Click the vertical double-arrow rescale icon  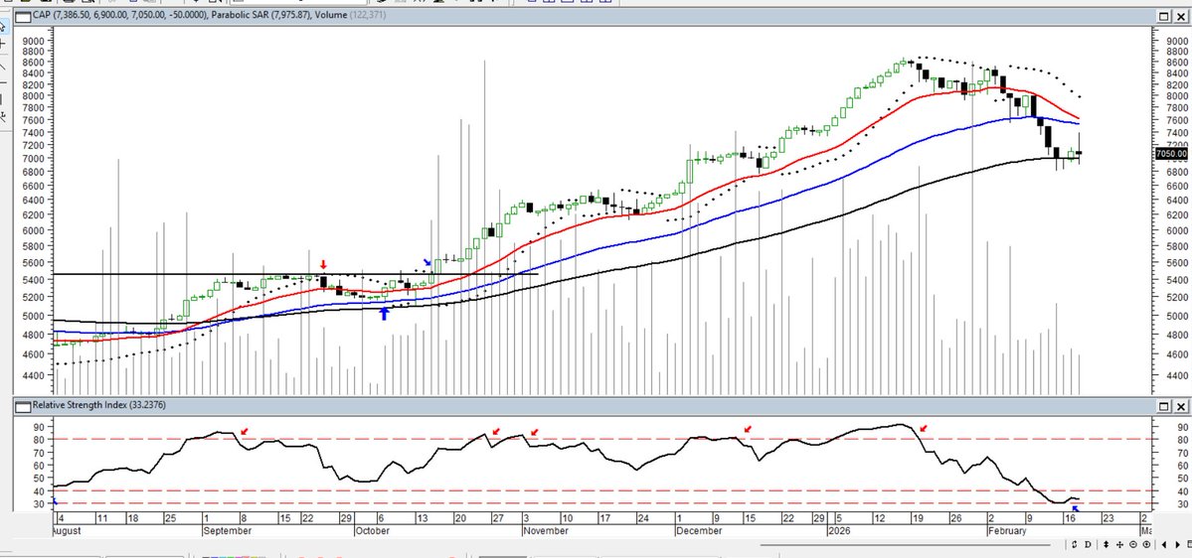[x=1107, y=544]
